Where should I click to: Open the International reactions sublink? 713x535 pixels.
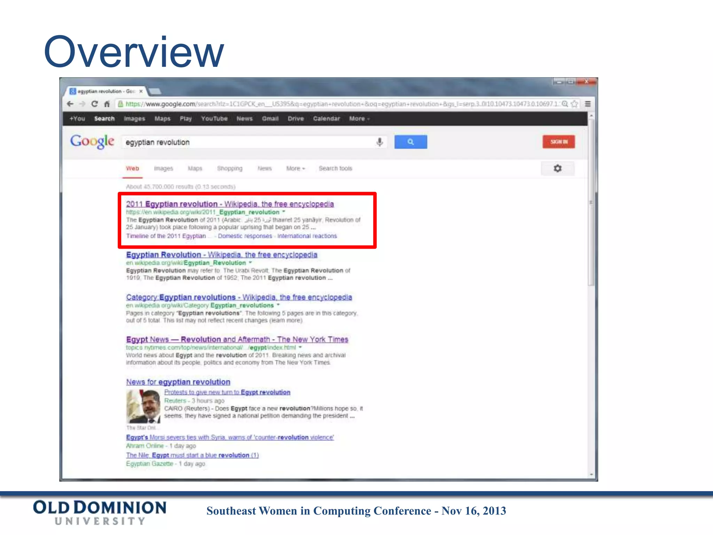coord(307,236)
